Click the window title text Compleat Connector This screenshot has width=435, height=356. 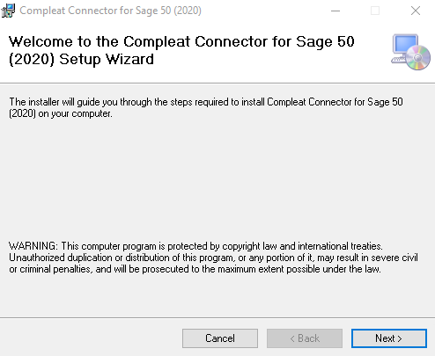110,11
